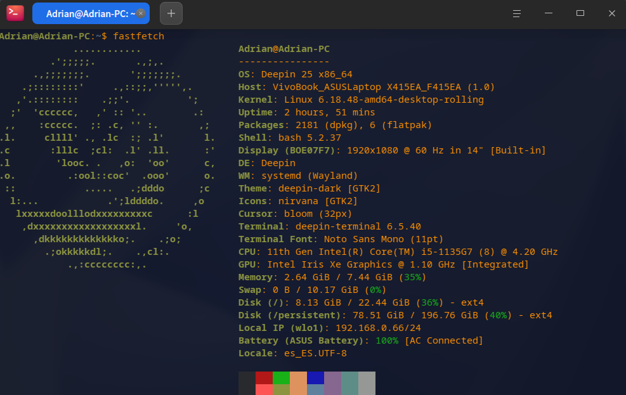The width and height of the screenshot is (626, 395).
Task: Click the 'Terminal Font: Noto Sans Mono' line
Action: point(341,240)
